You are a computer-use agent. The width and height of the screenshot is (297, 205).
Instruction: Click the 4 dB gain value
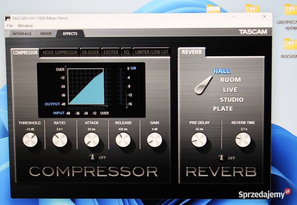click(155, 129)
